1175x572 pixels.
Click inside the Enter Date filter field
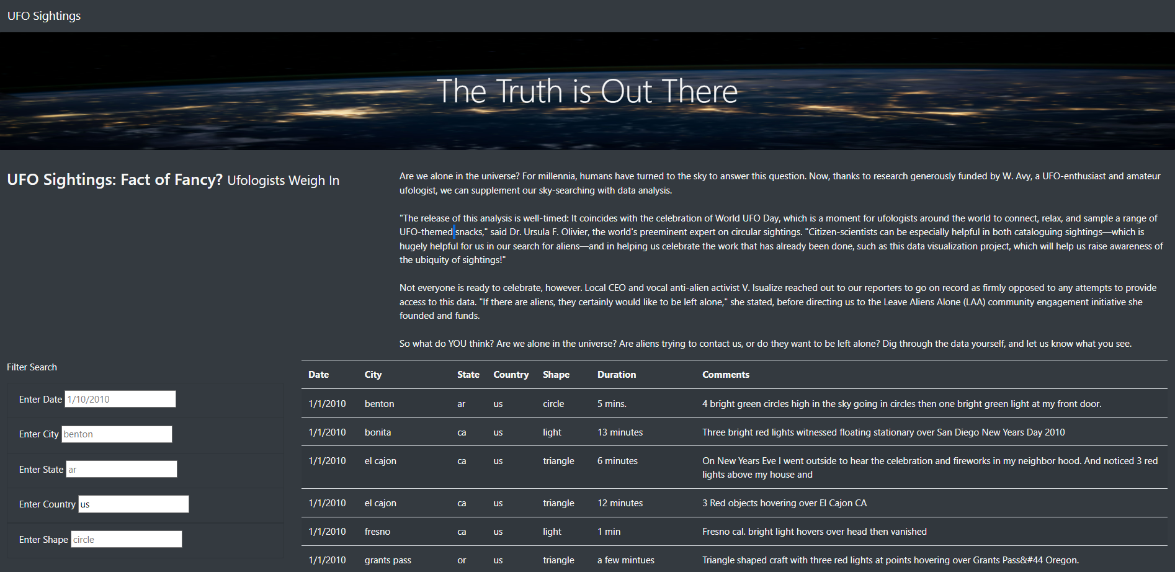[x=120, y=399]
